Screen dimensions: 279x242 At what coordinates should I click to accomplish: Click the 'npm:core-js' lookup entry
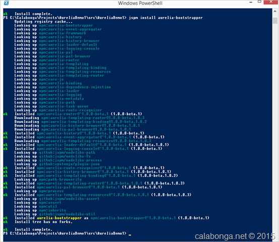51,79
